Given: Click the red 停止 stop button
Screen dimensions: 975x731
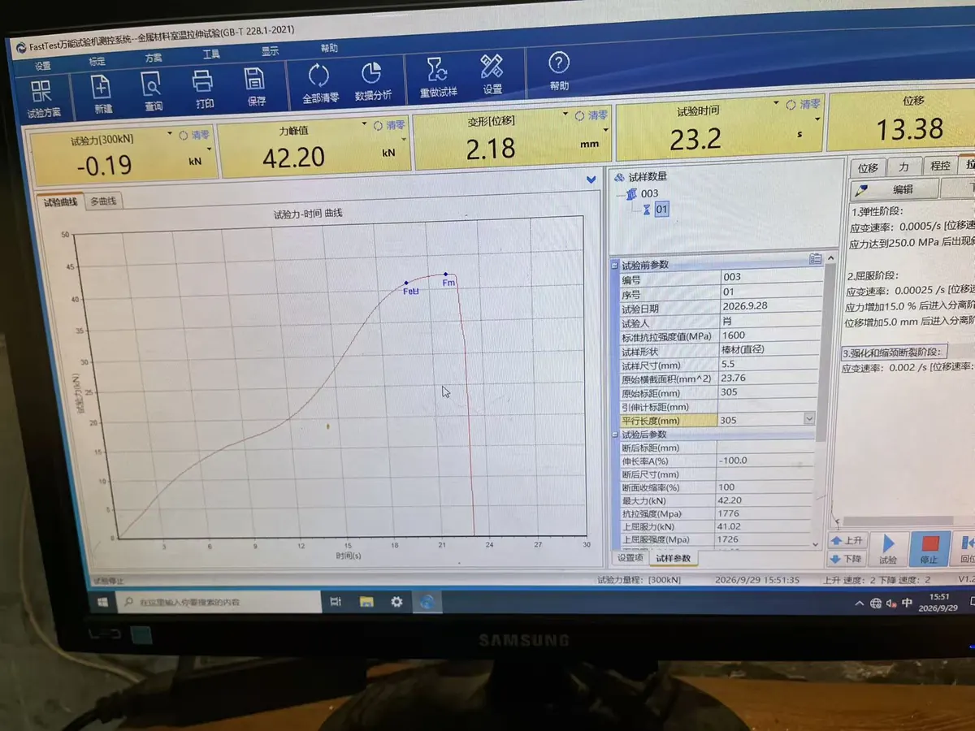Looking at the screenshot, I should pos(929,548).
